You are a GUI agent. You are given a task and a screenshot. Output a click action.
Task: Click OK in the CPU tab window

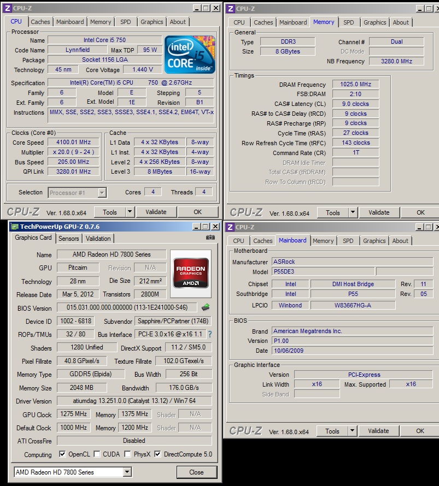[x=197, y=212]
